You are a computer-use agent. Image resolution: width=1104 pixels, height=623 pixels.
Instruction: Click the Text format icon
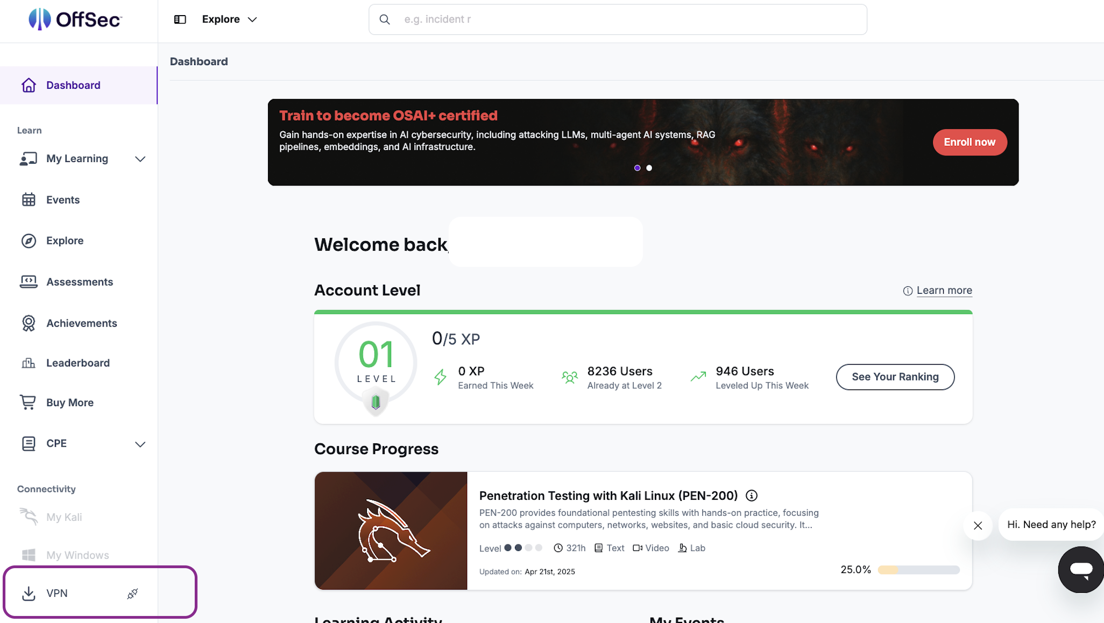point(598,548)
